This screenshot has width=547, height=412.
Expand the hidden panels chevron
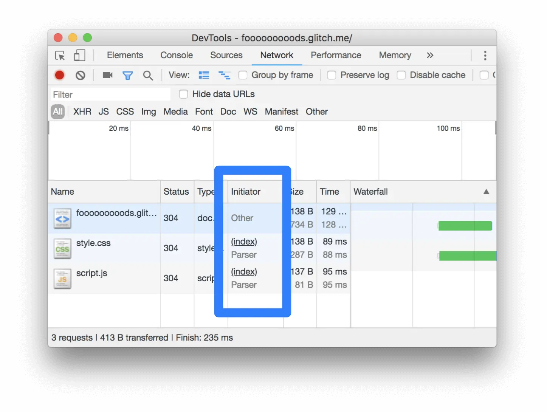pyautogui.click(x=430, y=55)
